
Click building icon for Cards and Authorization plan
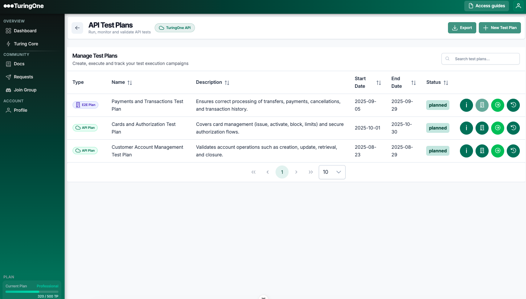tap(482, 128)
